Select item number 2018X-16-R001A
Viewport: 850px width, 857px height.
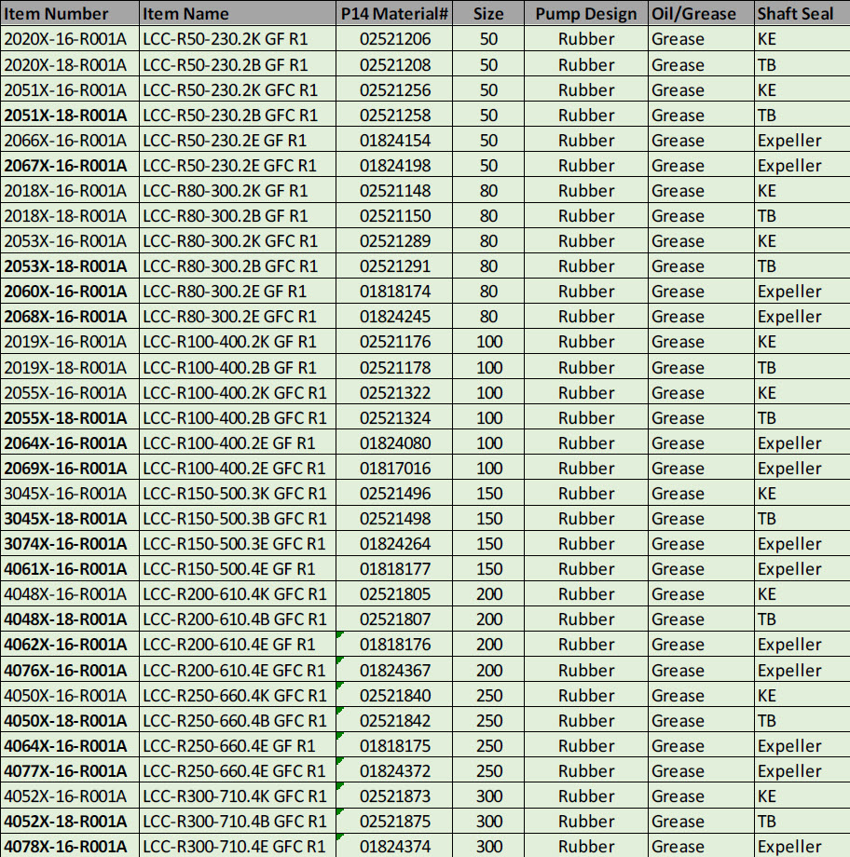(x=70, y=190)
